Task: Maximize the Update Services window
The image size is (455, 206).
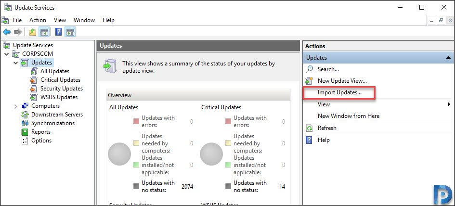Action: 422,8
